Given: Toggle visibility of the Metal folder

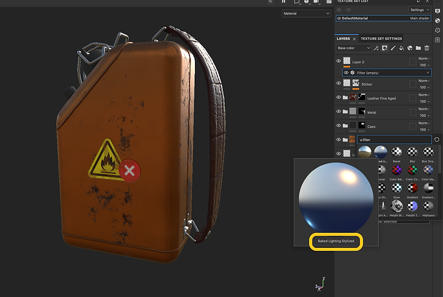Looking at the screenshot, I should tap(339, 112).
